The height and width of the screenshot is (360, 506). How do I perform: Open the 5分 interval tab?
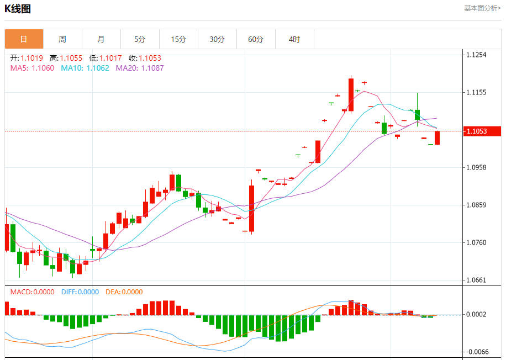click(x=140, y=39)
